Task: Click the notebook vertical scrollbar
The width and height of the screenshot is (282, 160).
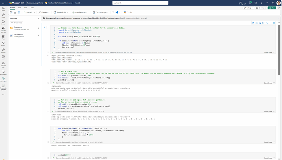Action: [279, 50]
